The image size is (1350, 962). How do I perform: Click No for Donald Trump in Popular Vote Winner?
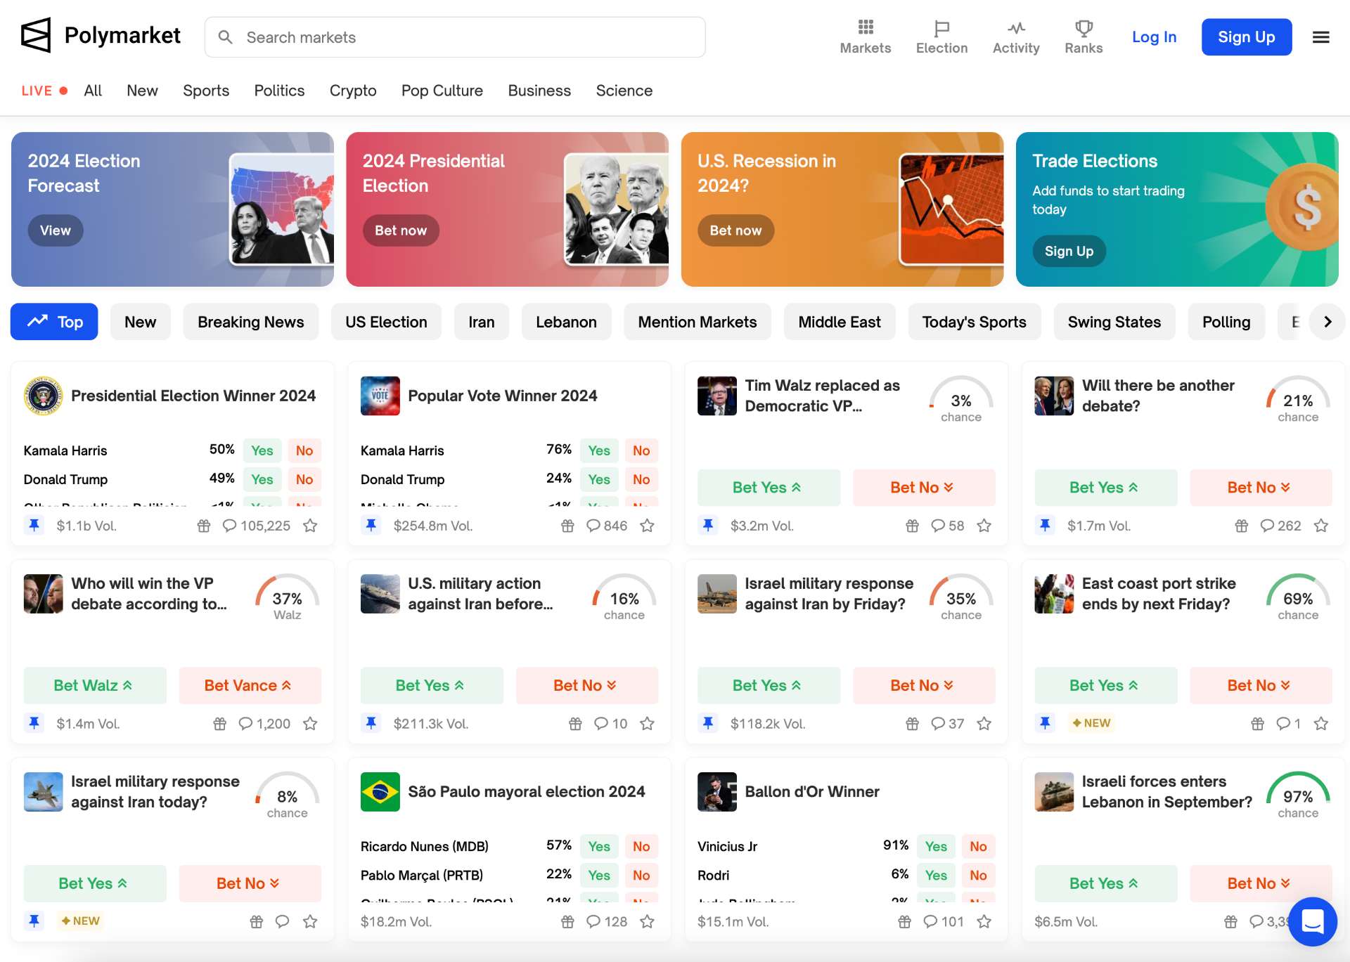click(x=641, y=479)
